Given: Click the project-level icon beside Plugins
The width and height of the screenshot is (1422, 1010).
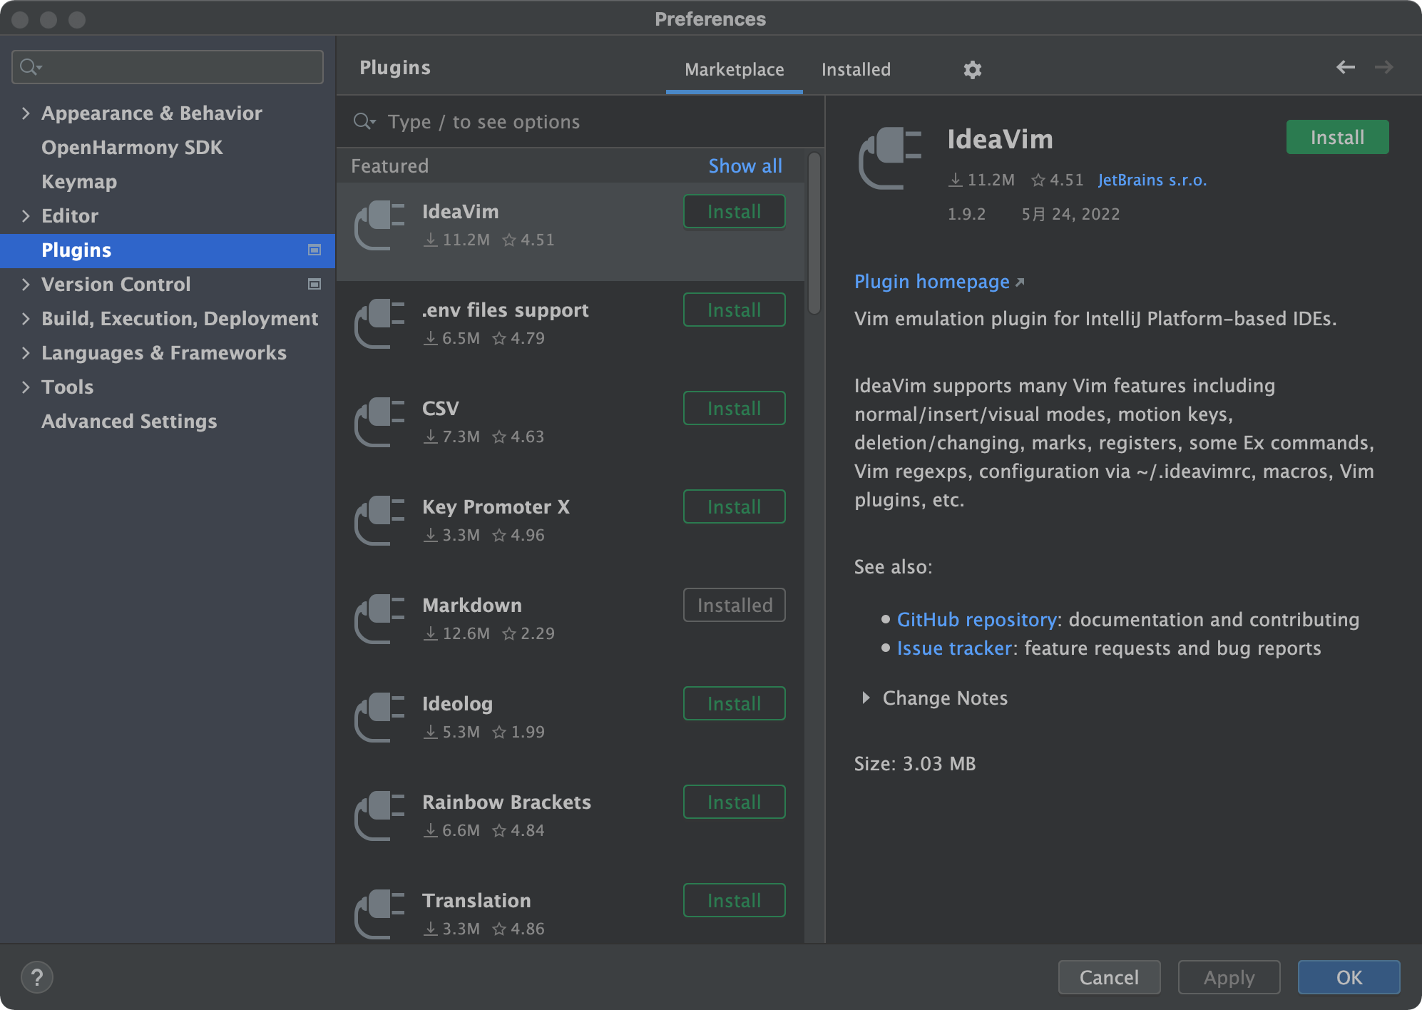Looking at the screenshot, I should tap(314, 250).
